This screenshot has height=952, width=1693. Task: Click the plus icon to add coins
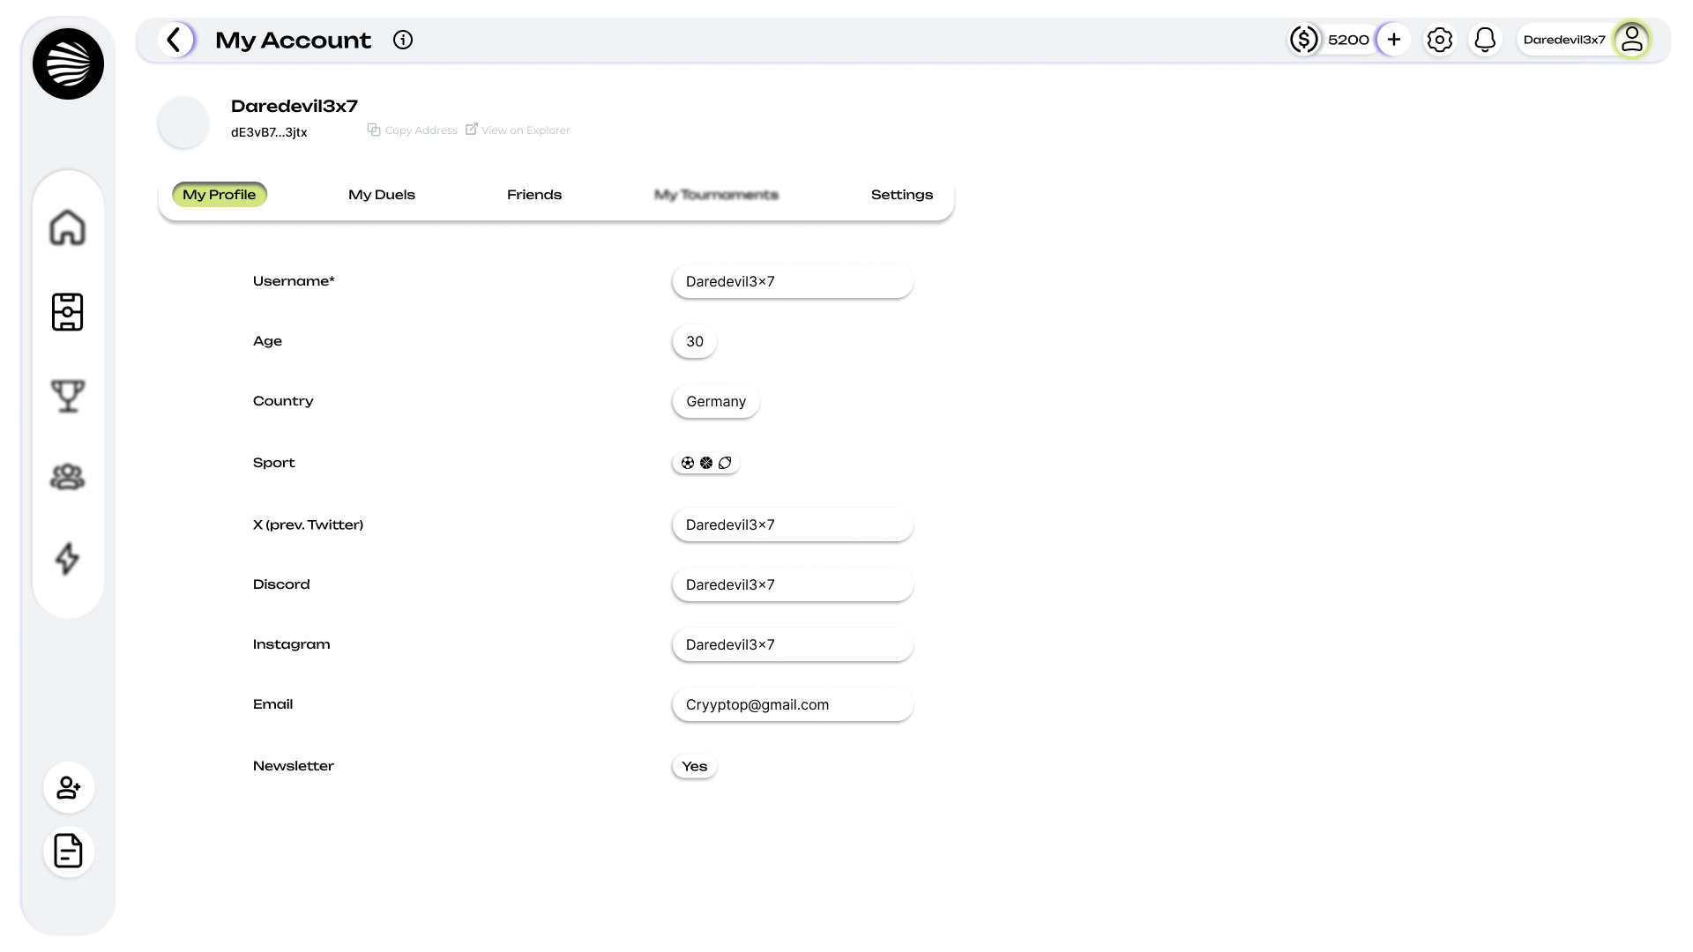coord(1394,40)
